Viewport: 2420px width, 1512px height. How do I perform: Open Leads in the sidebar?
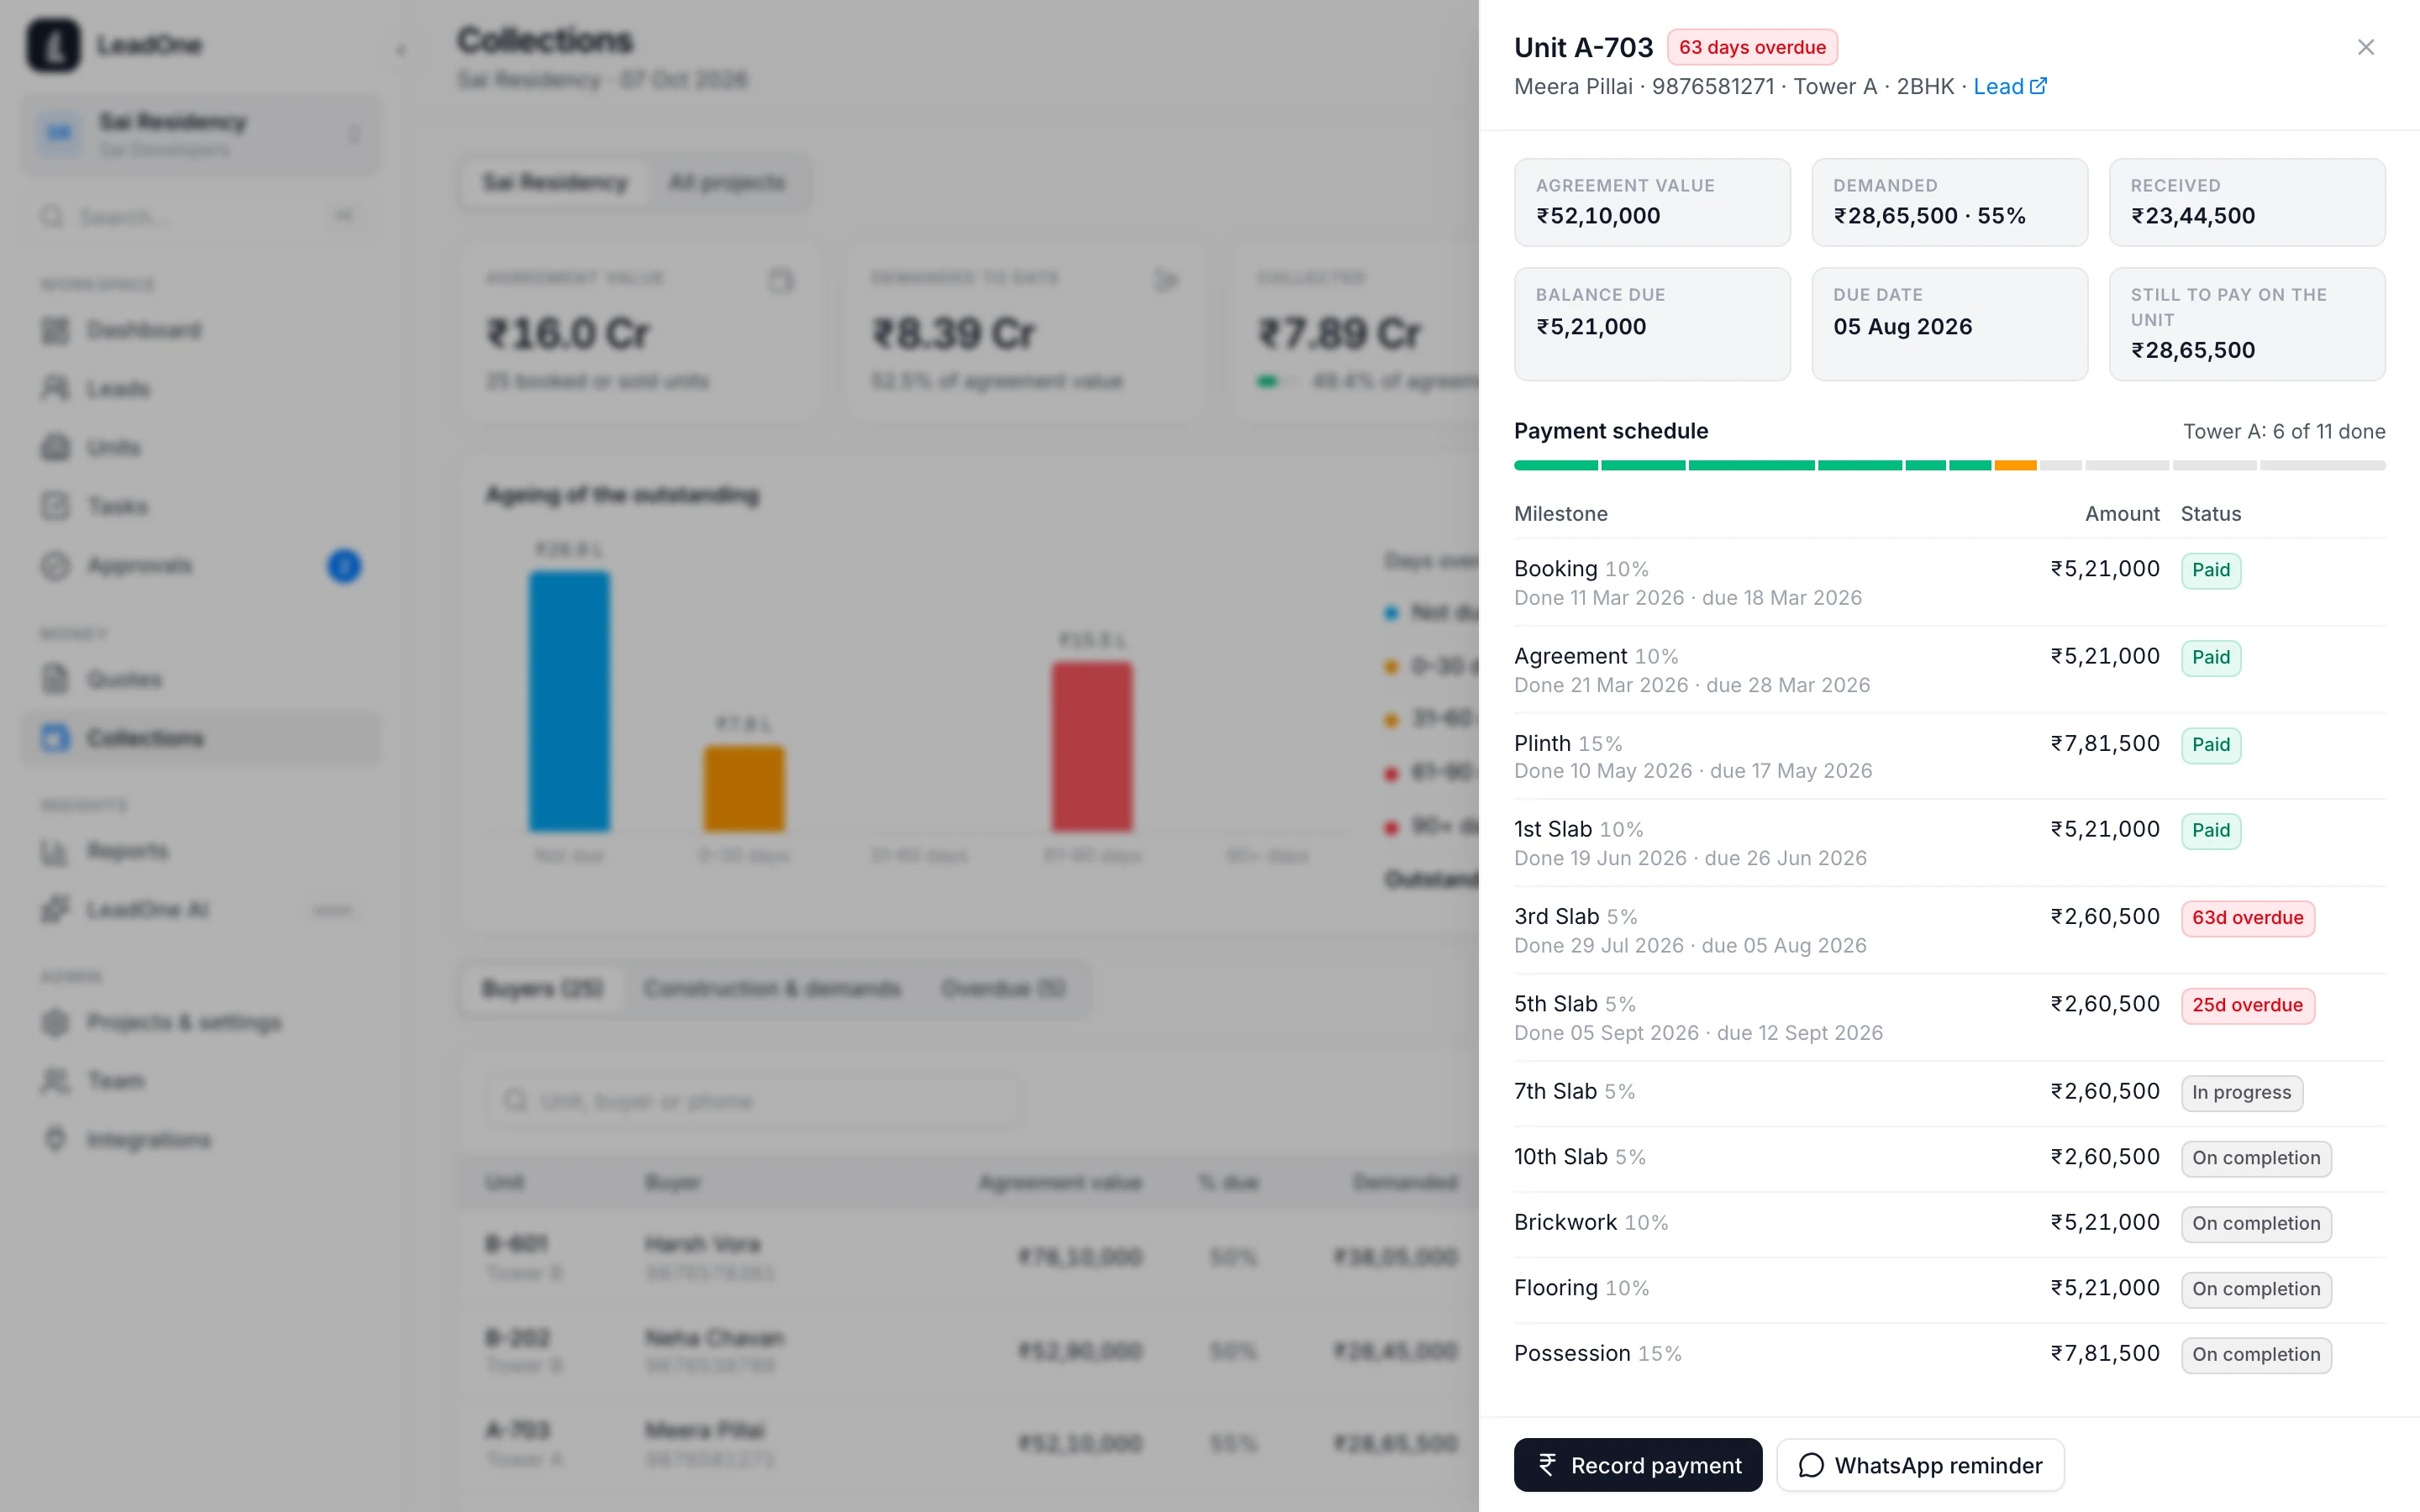pyautogui.click(x=200, y=389)
